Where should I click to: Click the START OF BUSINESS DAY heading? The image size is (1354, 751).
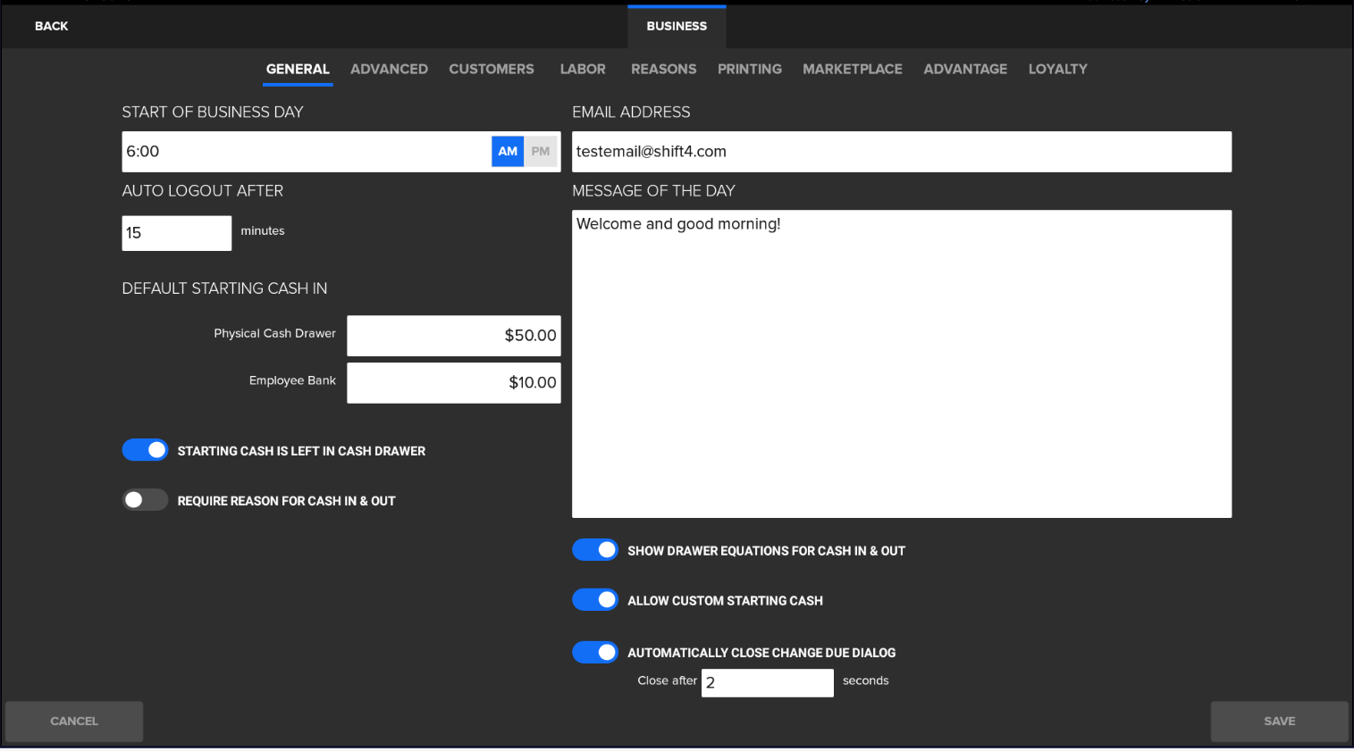pos(213,112)
